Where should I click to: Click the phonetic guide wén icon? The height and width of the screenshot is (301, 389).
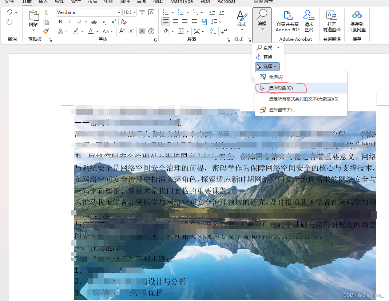pyautogui.click(x=142, y=12)
